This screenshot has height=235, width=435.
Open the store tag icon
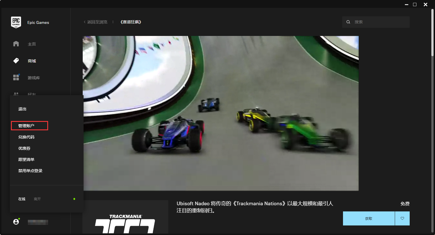pos(16,61)
